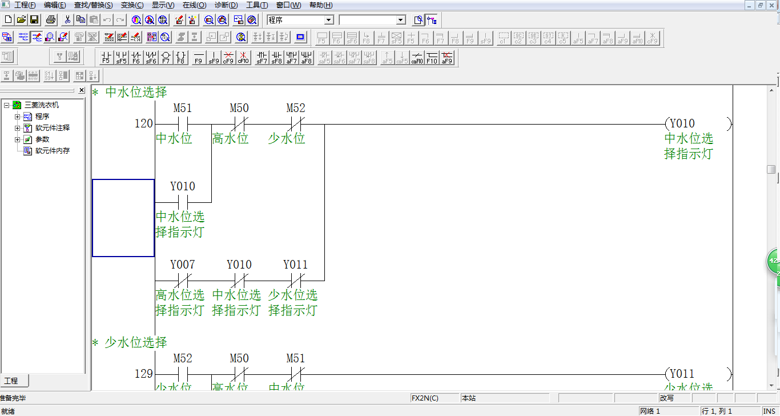Viewport: 780px width, 416px height.
Task: Close the project tree panel
Action: [x=82, y=90]
